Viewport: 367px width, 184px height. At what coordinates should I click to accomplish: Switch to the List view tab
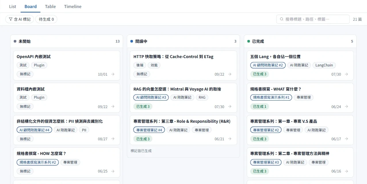point(13,6)
